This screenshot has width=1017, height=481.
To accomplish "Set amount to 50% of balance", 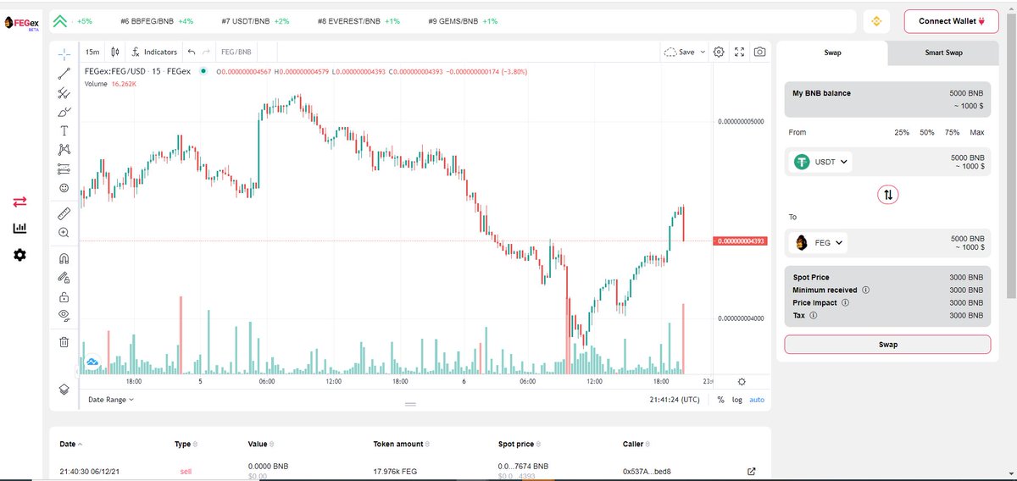I will (x=927, y=132).
